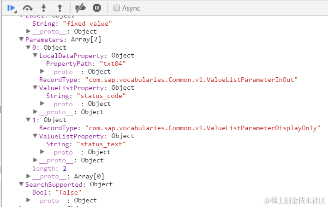Select the ValueListParameterInOut RecordType value
Image resolution: width=328 pixels, height=207 pixels.
click(x=191, y=80)
